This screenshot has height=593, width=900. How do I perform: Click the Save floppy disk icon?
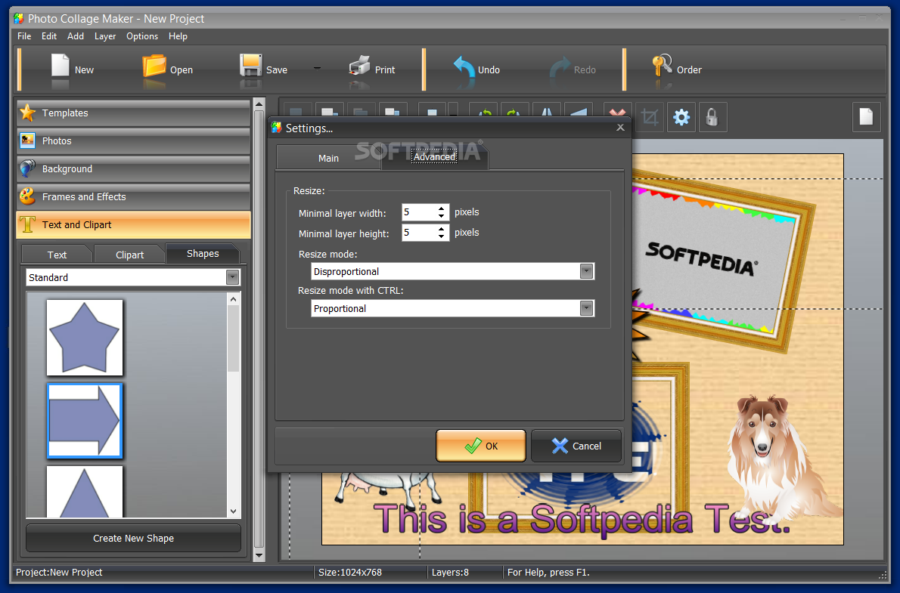[x=251, y=66]
